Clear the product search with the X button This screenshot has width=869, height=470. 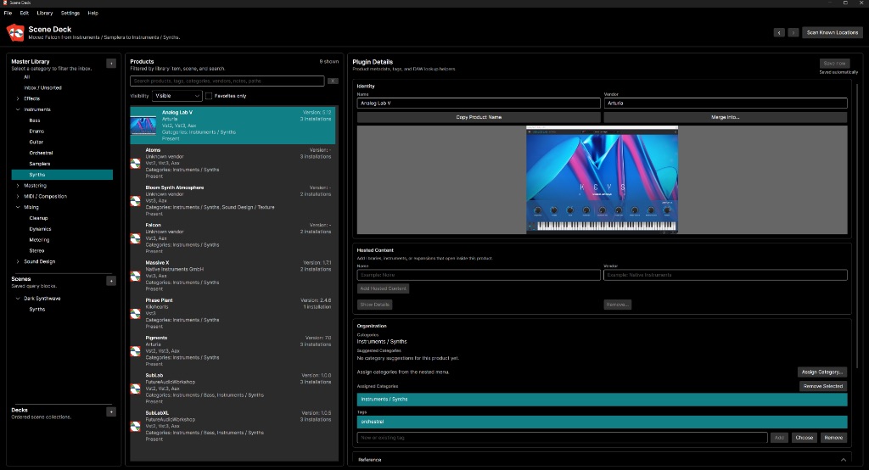point(333,81)
